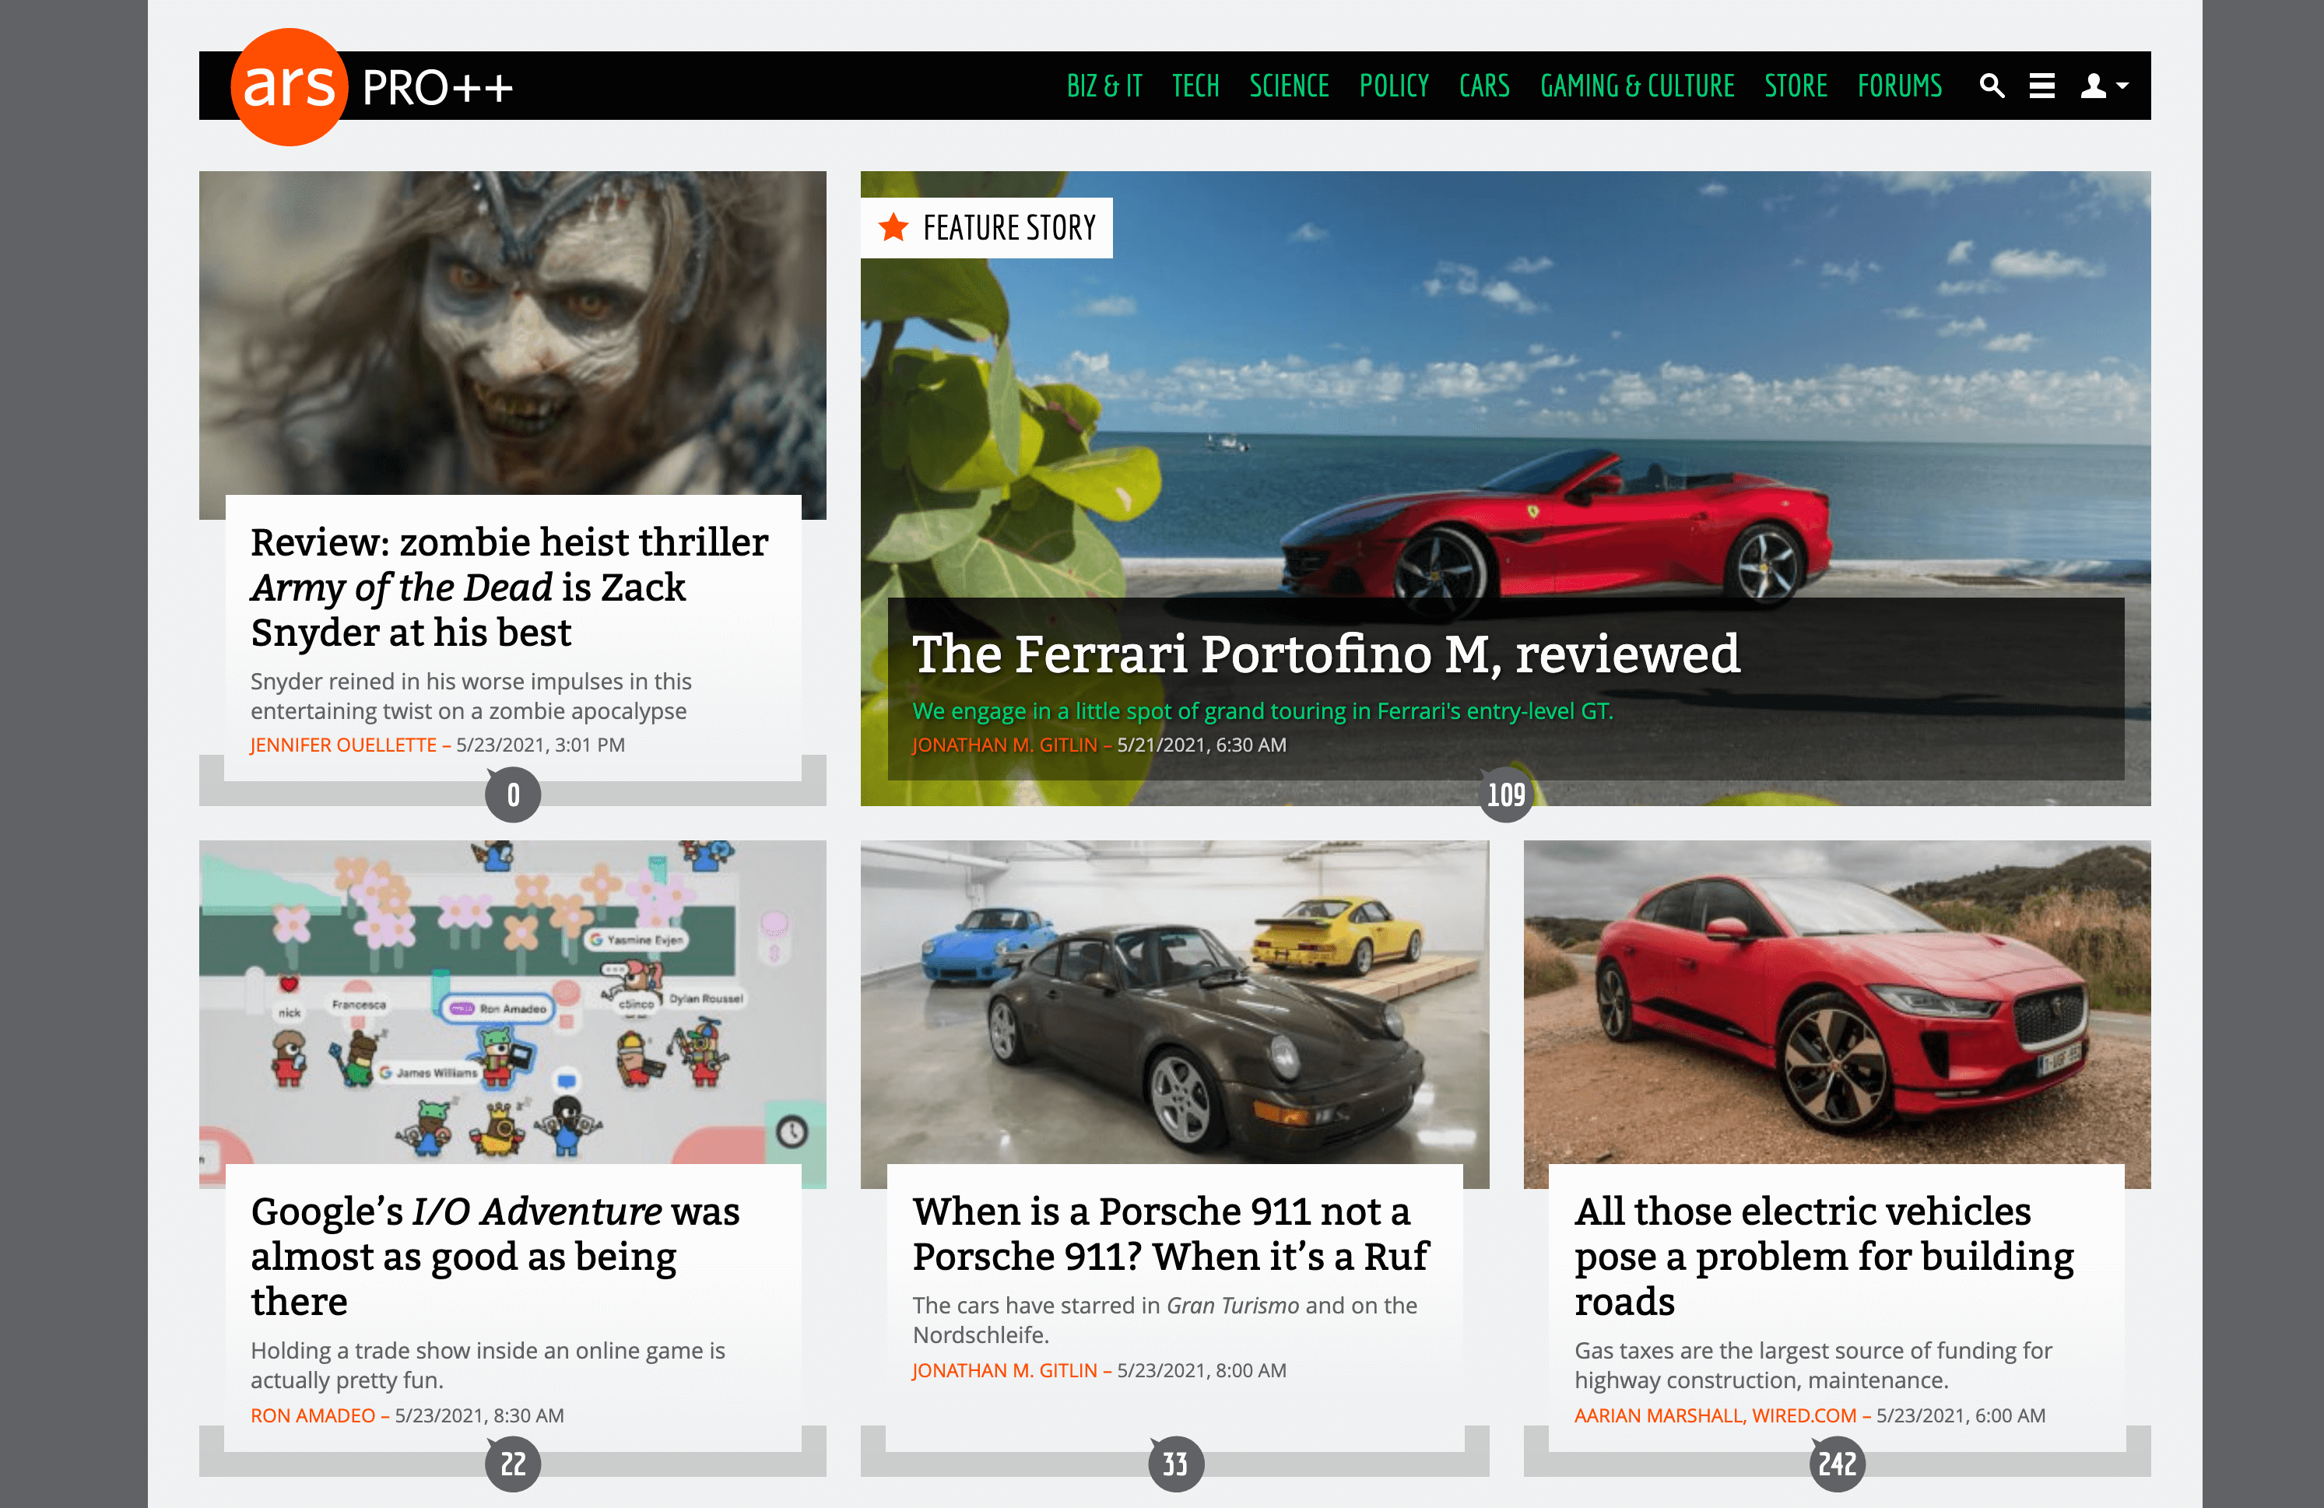Open the search magnifier icon
This screenshot has height=1508, width=2324.
[x=1991, y=86]
